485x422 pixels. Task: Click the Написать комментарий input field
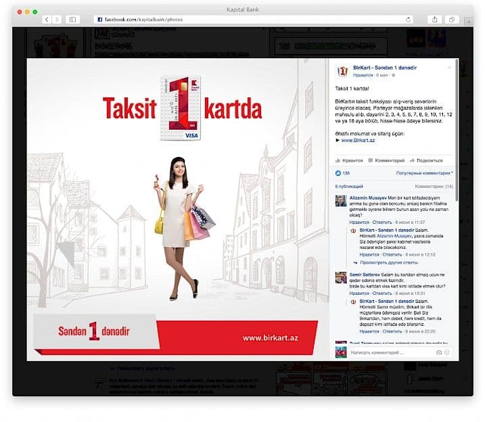[x=391, y=352]
